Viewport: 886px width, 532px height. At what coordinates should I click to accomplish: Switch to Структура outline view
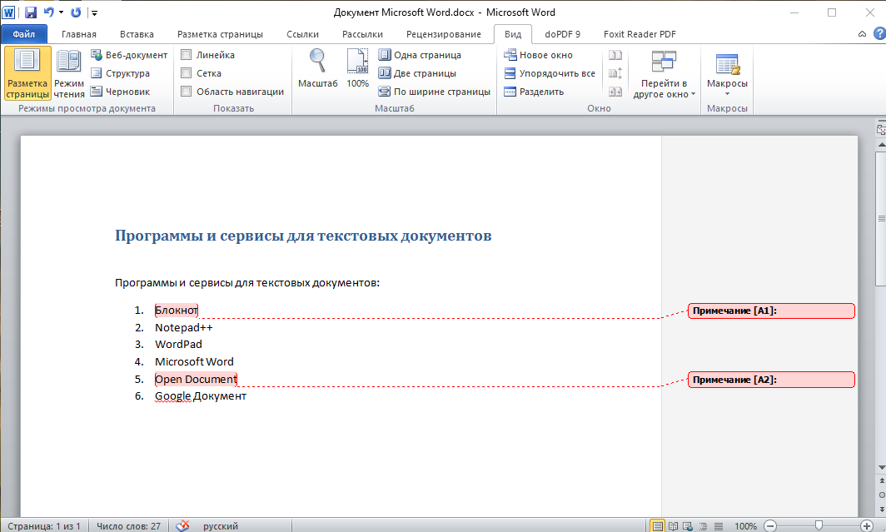(x=121, y=73)
